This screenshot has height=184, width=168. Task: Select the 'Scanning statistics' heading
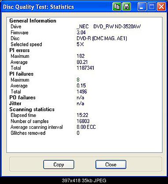pos(32,109)
